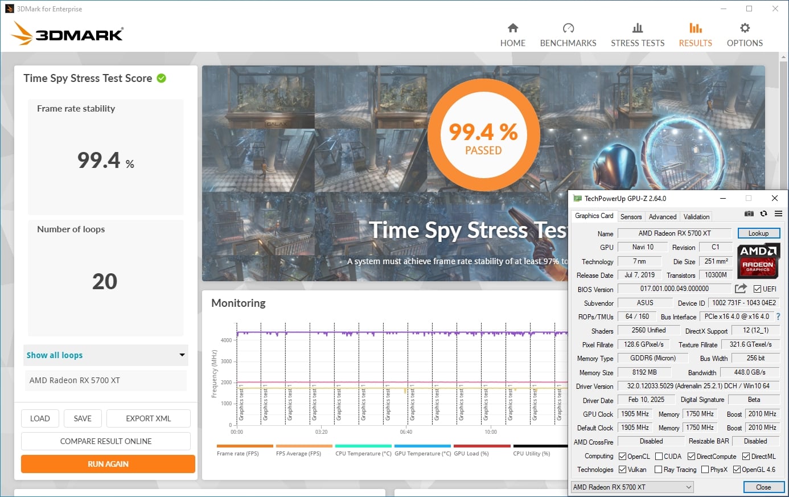
Task: Switch to the Advanced tab
Action: point(663,216)
